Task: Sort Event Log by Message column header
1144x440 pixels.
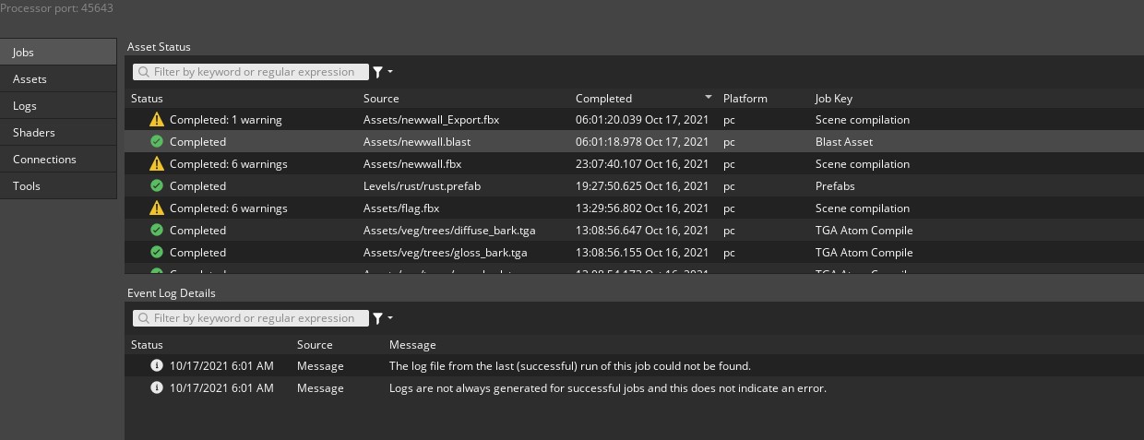Action: tap(412, 345)
